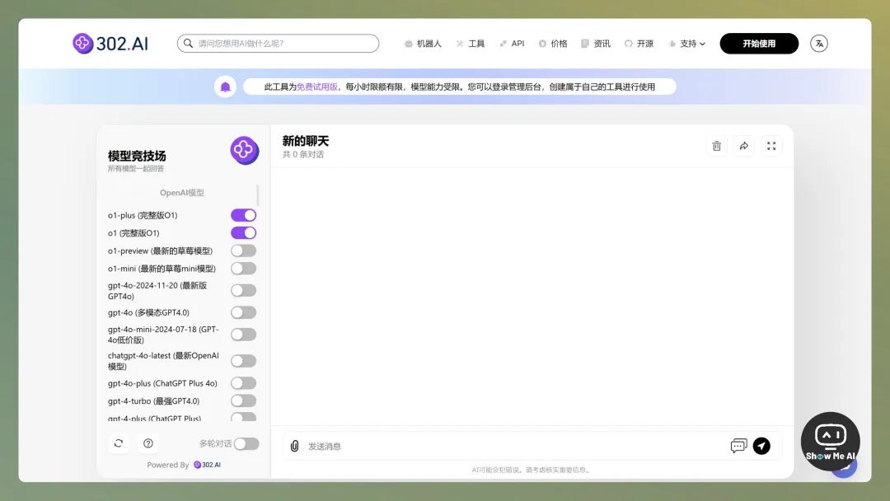This screenshot has width=890, height=501.
Task: Click the OpenAI模型 section heading
Action: point(181,192)
